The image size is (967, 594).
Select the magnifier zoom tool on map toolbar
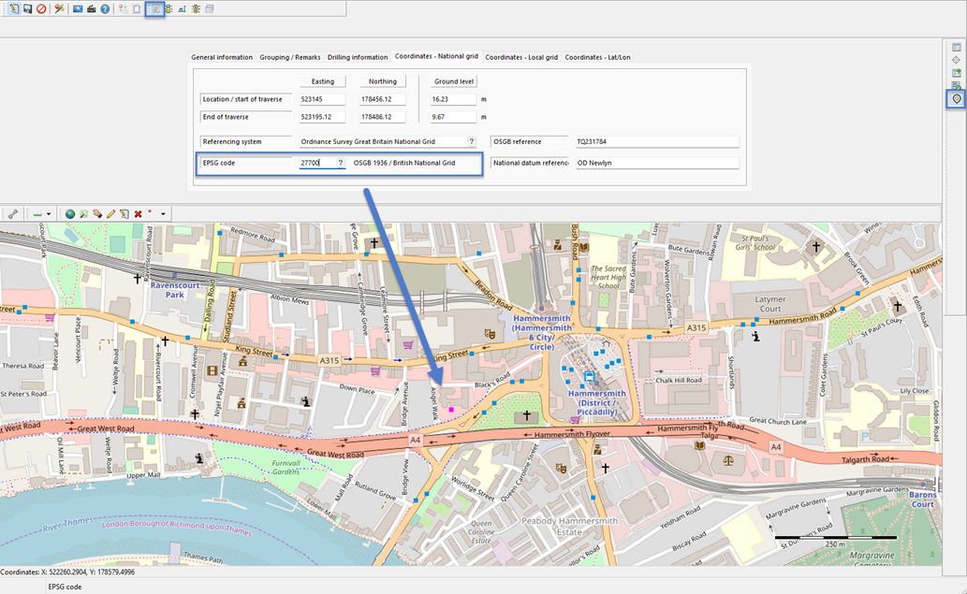pyautogui.click(x=83, y=214)
